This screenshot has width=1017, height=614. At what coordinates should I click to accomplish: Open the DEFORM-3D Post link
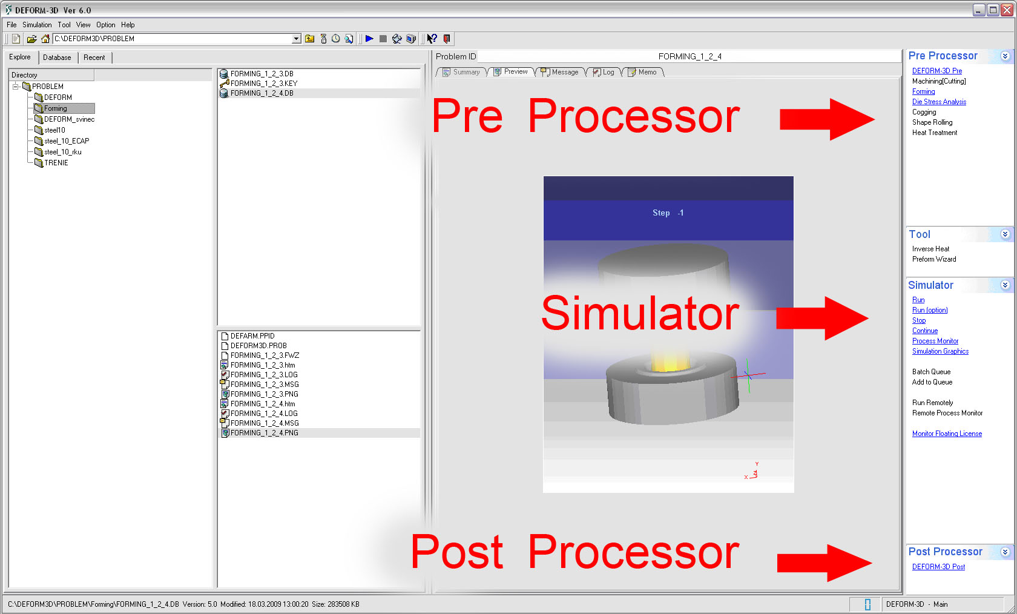[938, 567]
